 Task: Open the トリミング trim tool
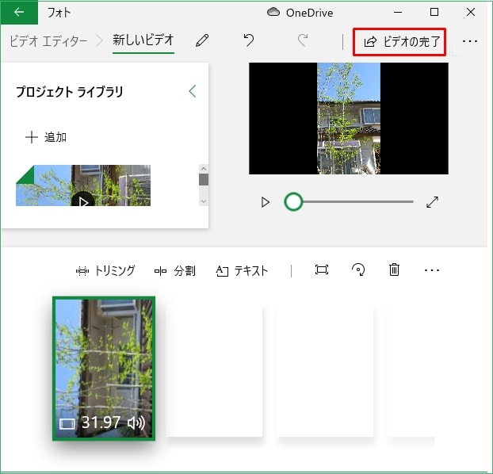(x=105, y=270)
